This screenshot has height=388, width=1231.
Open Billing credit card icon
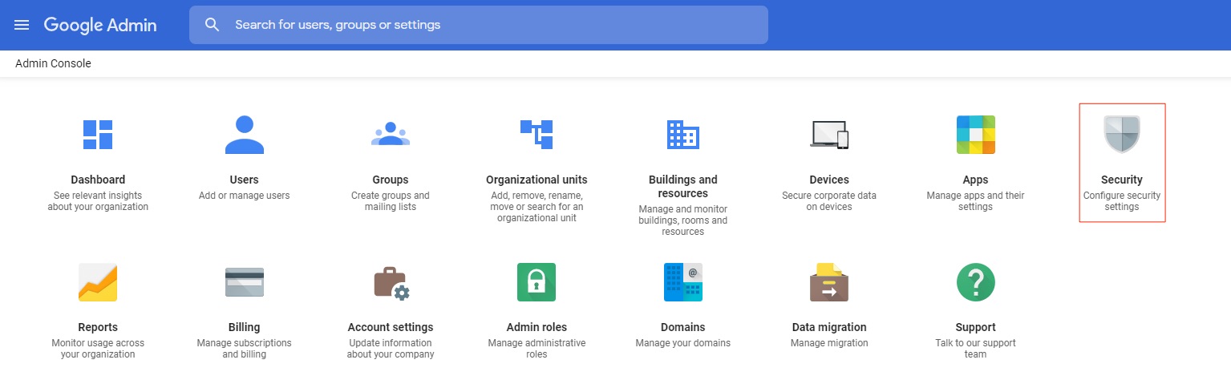tap(244, 282)
